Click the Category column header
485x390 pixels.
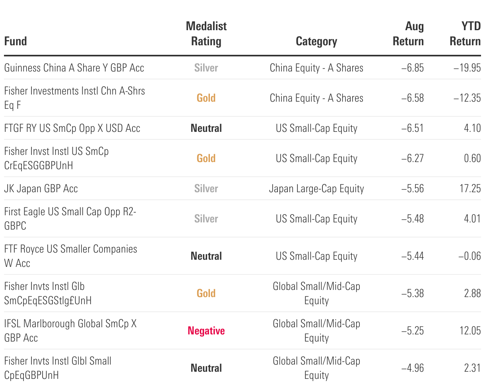[x=316, y=41]
